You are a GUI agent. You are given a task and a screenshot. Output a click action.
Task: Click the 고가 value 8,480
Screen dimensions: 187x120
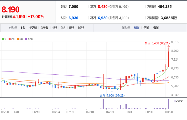103,7
